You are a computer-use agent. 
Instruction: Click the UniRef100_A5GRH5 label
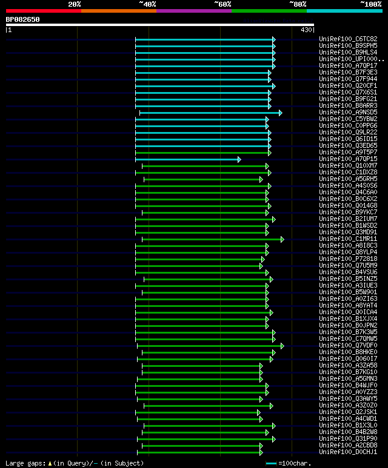[348, 179]
